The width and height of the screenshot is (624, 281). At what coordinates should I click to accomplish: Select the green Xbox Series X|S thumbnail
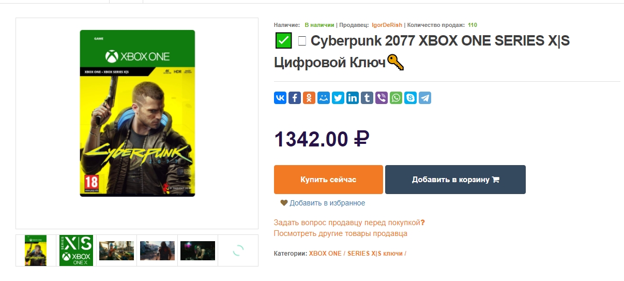click(x=76, y=250)
